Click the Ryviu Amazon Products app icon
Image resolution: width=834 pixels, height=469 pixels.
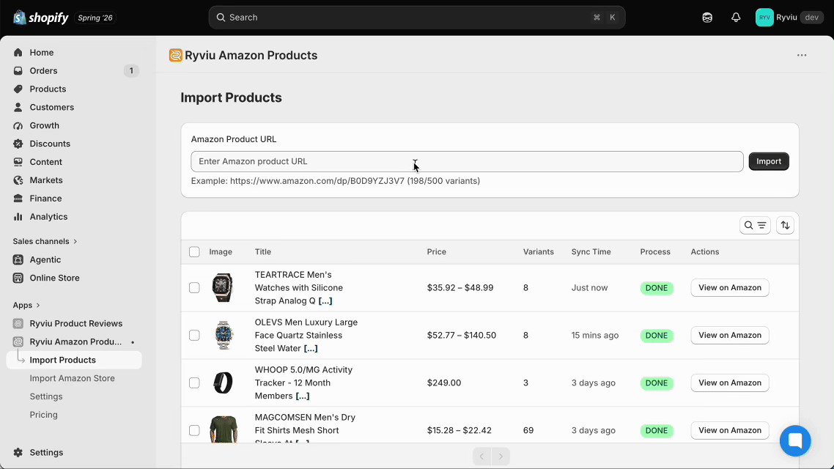point(176,55)
